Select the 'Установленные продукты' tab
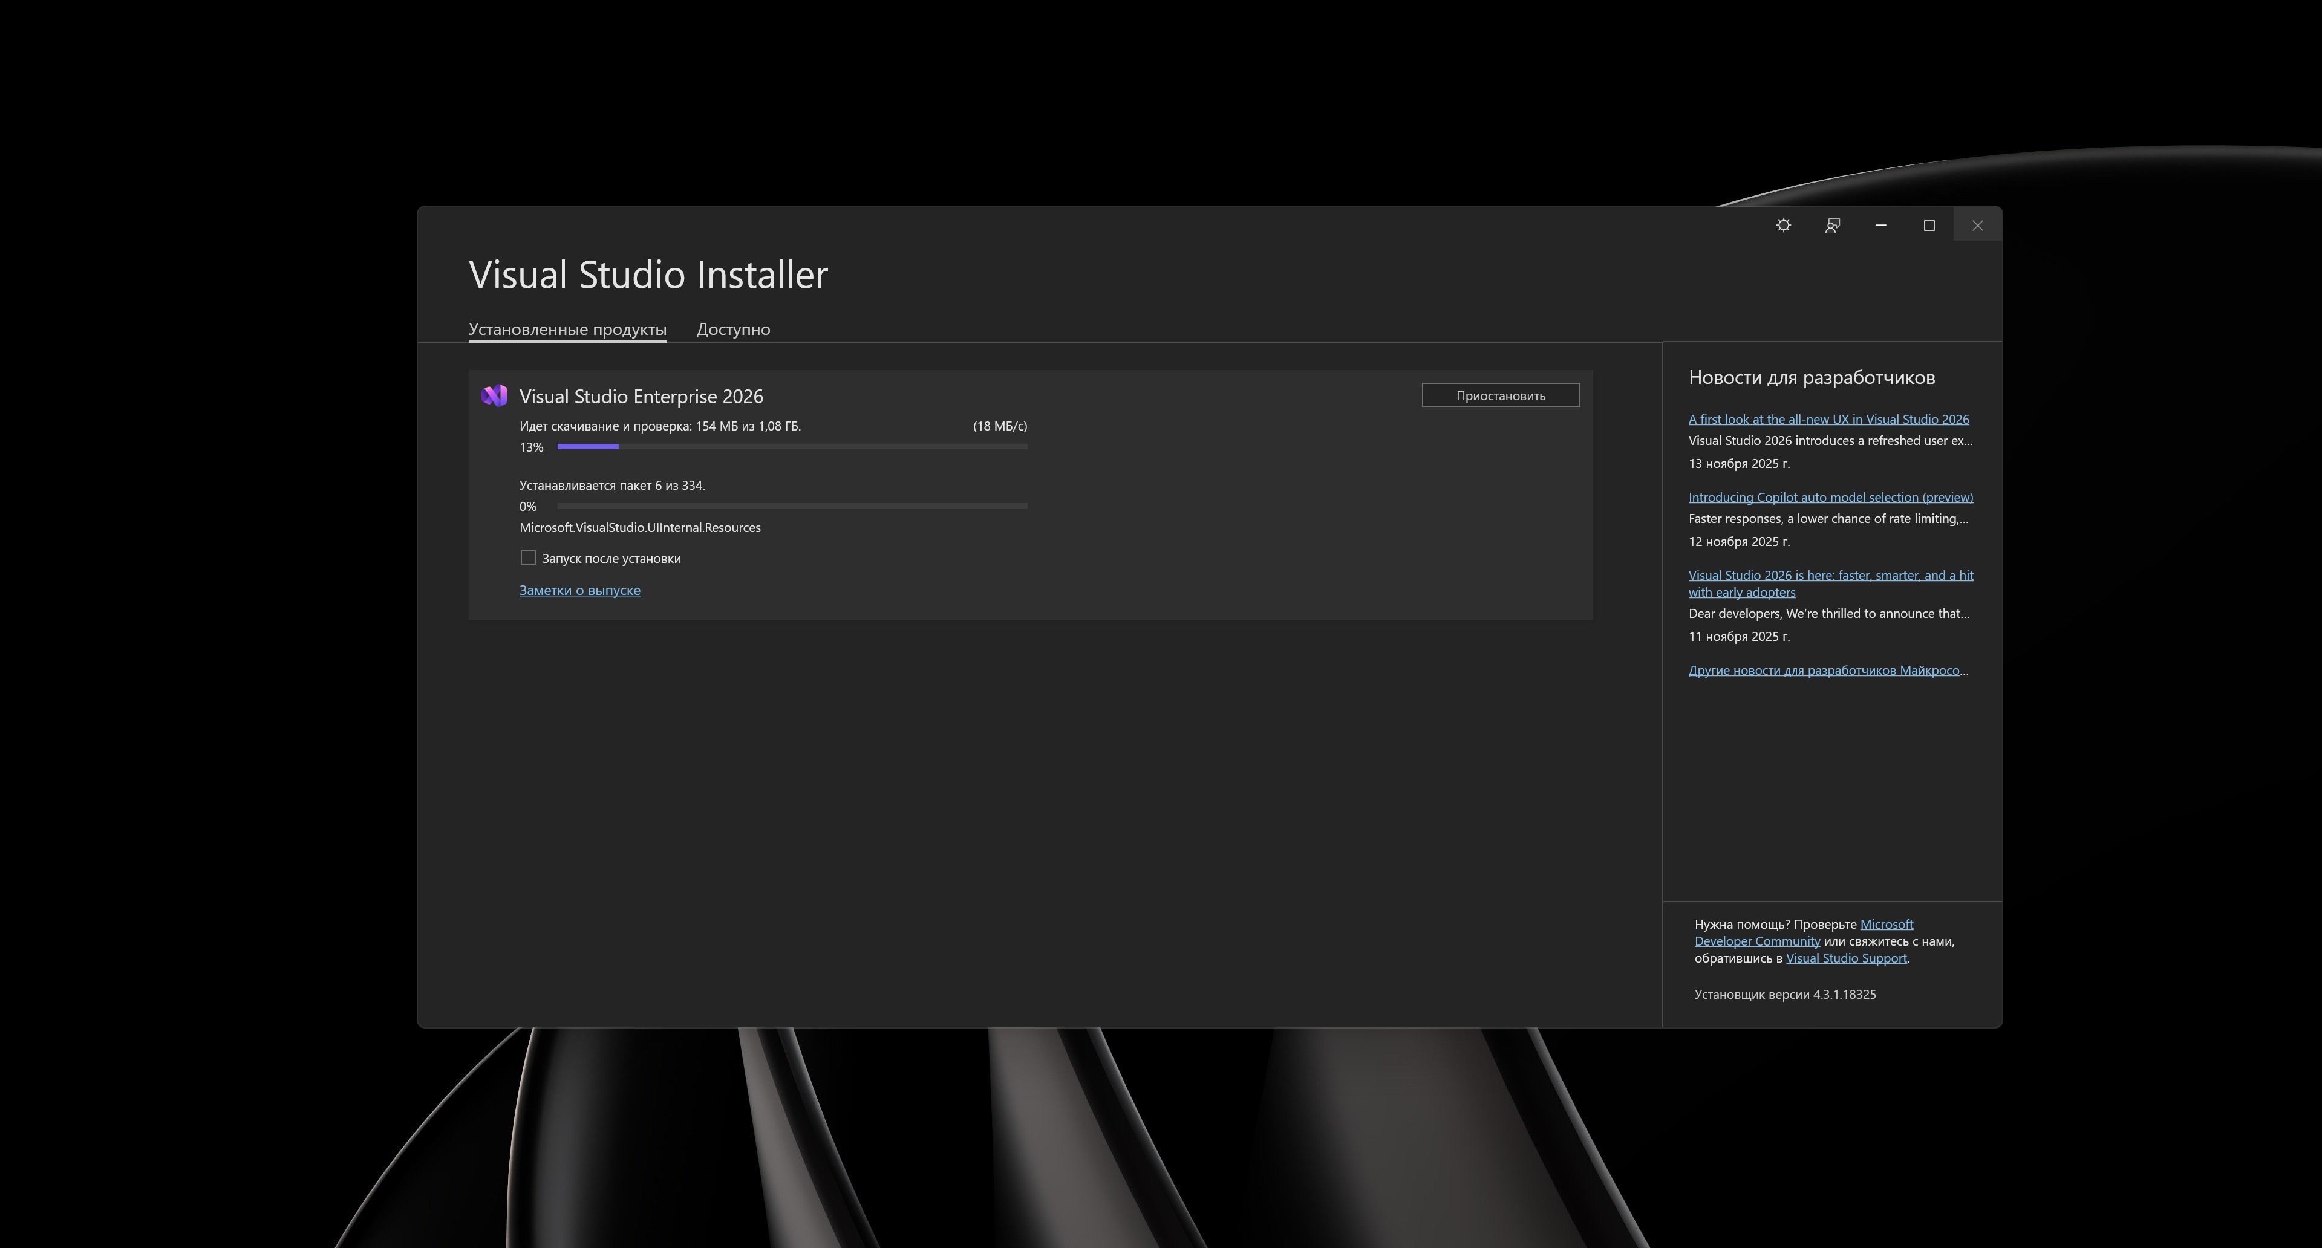The height and width of the screenshot is (1248, 2322). pyautogui.click(x=567, y=329)
